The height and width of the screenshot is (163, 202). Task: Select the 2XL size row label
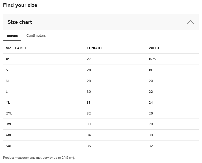[9, 113]
